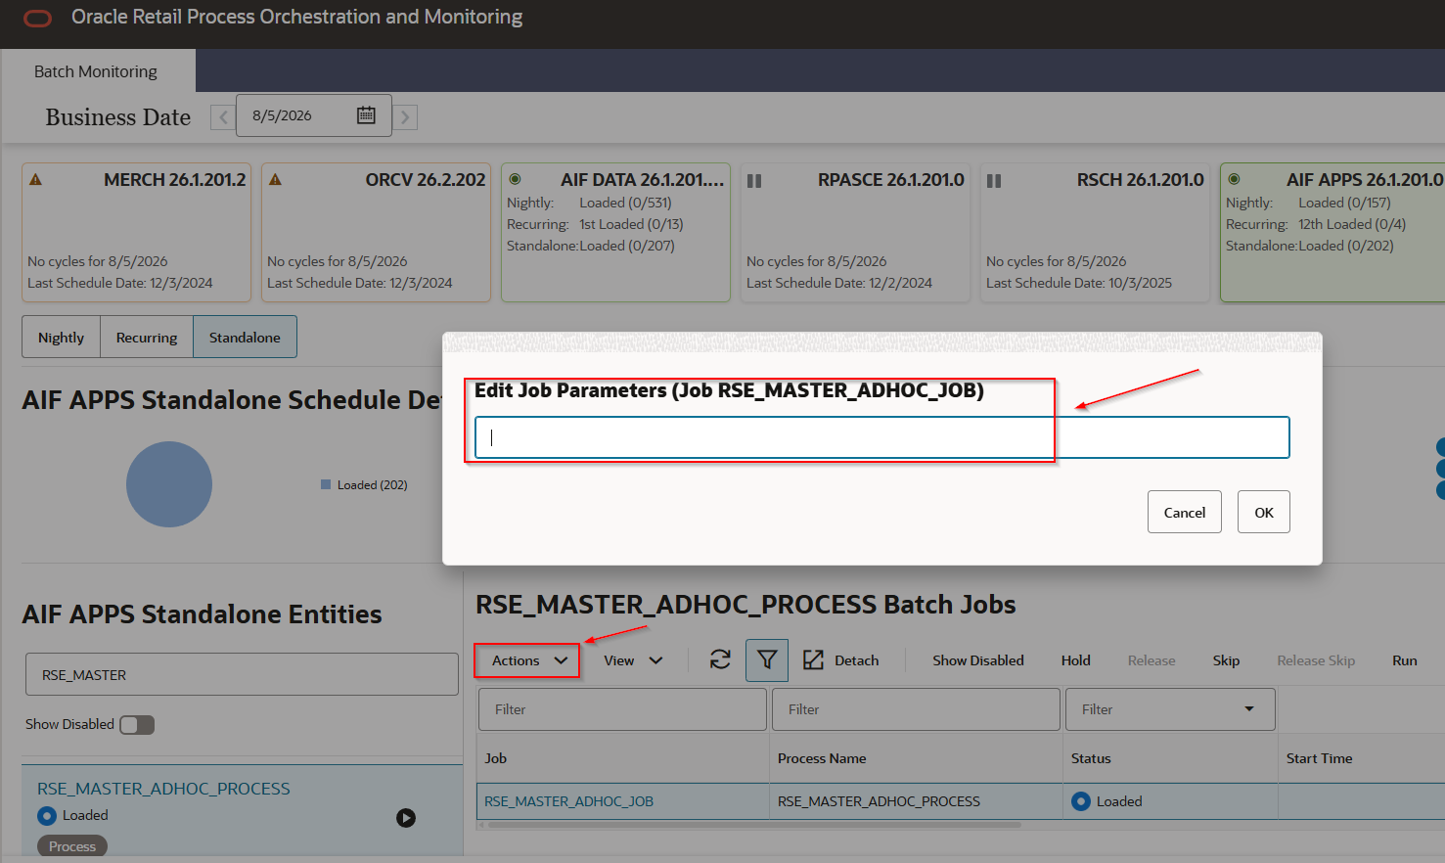
Task: Click the Loaded status icon in job row
Action: [x=1080, y=801]
